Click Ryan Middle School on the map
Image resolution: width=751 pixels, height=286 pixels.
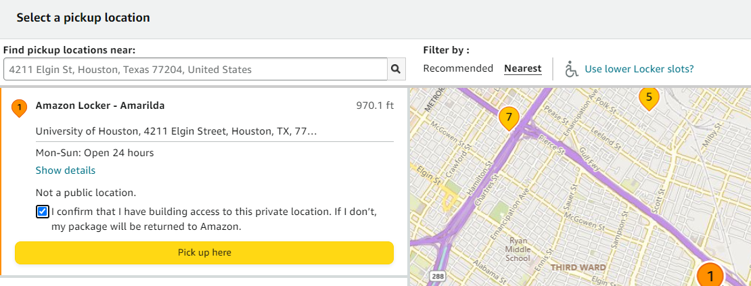(x=518, y=249)
